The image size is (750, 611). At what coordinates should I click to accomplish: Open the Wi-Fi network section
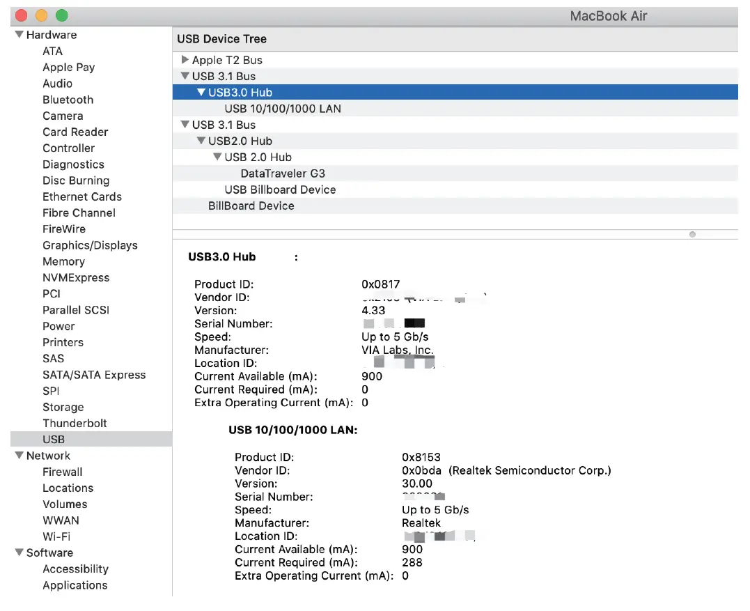click(x=56, y=536)
